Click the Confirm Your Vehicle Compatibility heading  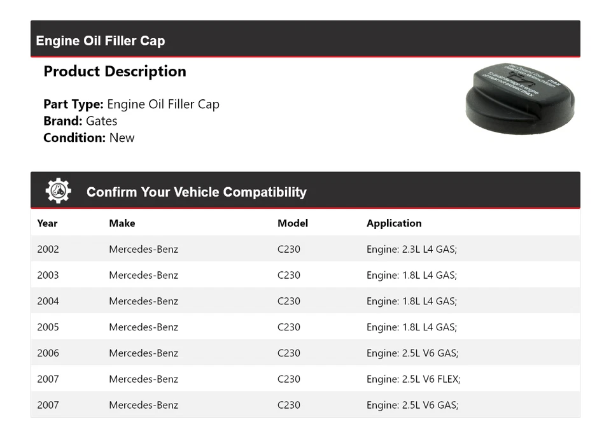(196, 192)
